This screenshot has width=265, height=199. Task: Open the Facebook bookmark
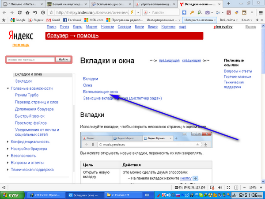tap(72, 20)
